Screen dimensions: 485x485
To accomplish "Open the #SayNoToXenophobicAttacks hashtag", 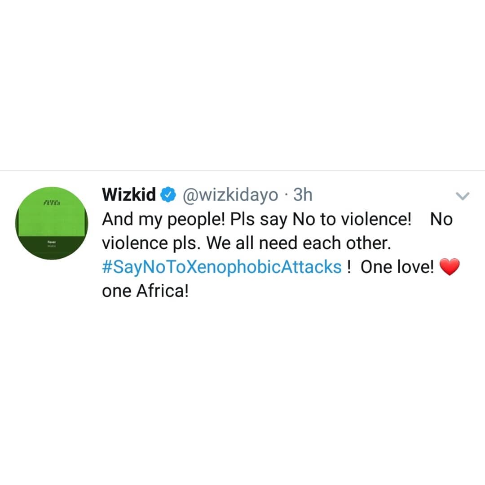I will point(222,267).
